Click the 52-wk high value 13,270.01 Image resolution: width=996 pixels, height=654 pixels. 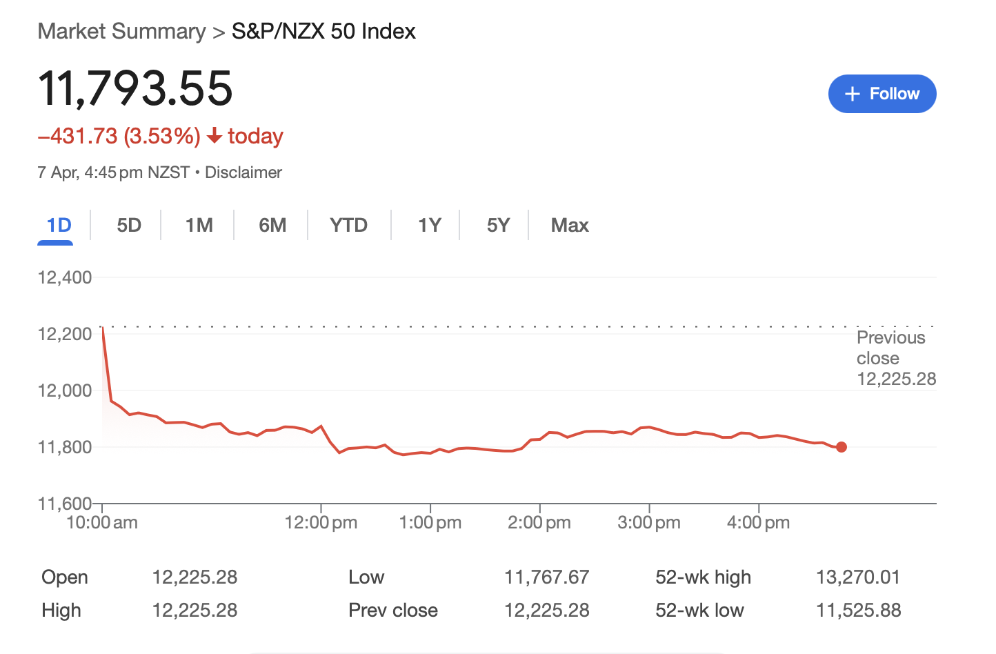[x=858, y=577]
